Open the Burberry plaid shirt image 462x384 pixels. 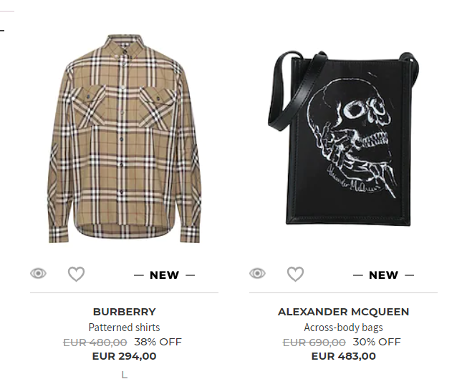124,139
